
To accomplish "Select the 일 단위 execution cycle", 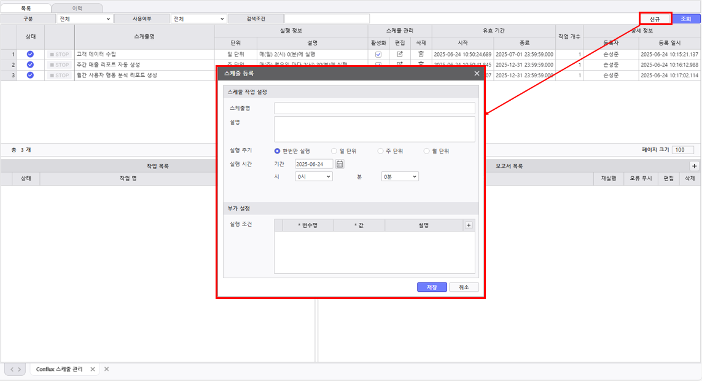I will click(x=333, y=150).
